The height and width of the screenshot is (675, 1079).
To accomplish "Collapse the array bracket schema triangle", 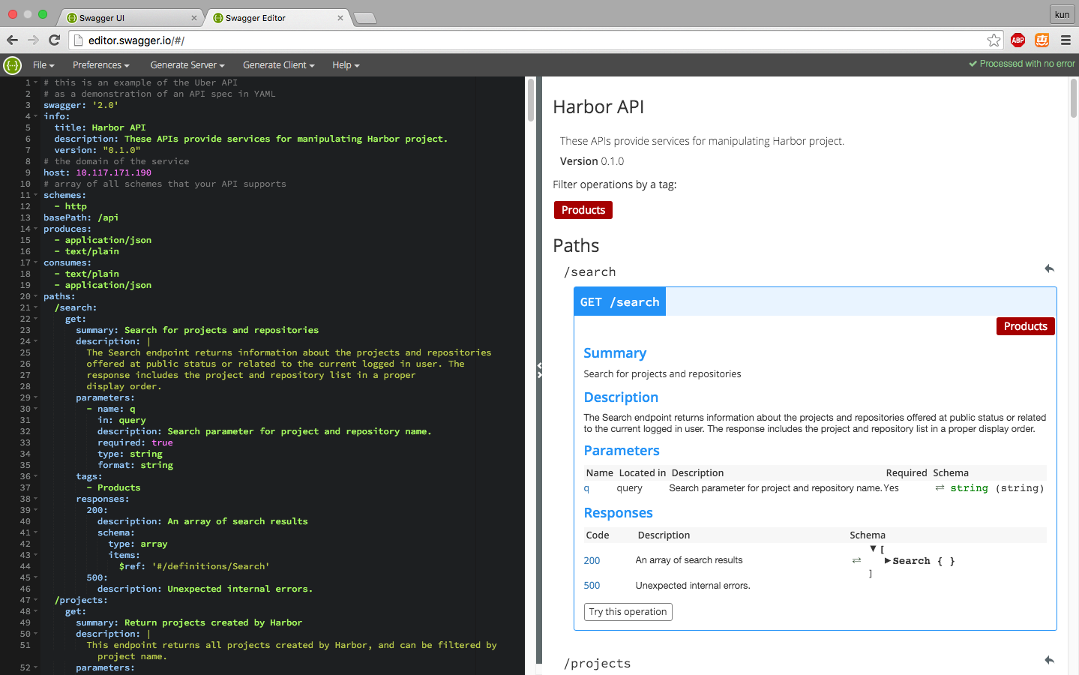I will click(x=873, y=549).
